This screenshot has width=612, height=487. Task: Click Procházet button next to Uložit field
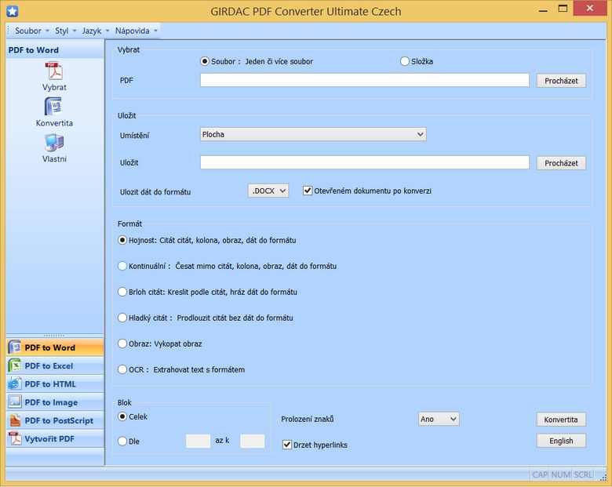[561, 163]
